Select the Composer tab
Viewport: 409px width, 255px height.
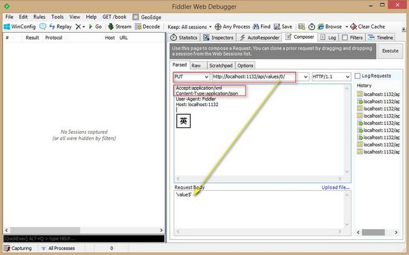click(300, 37)
